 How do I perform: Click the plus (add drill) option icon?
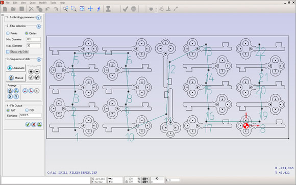point(31,71)
